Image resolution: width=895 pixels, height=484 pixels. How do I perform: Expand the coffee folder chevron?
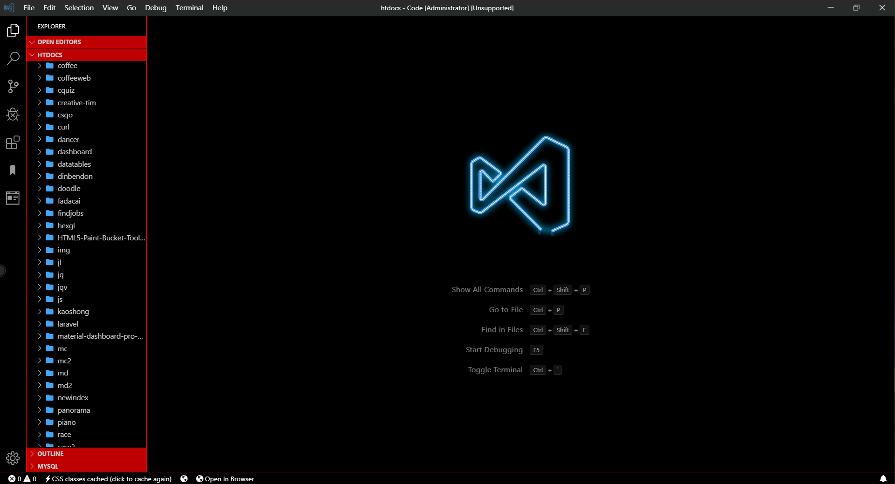[x=40, y=66]
